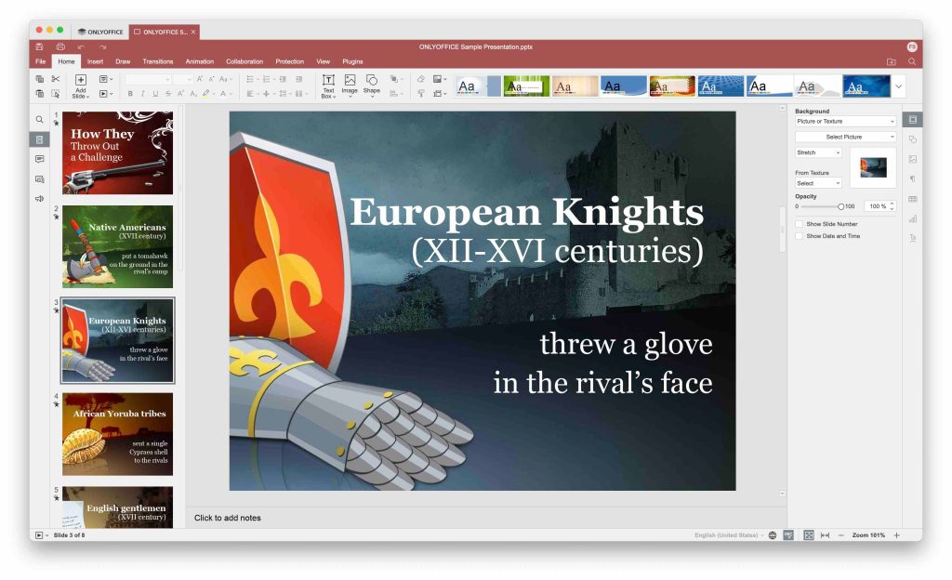Viewport: 952px width, 580px height.
Task: Expand the slide themes gallery arrow
Action: pyautogui.click(x=898, y=86)
